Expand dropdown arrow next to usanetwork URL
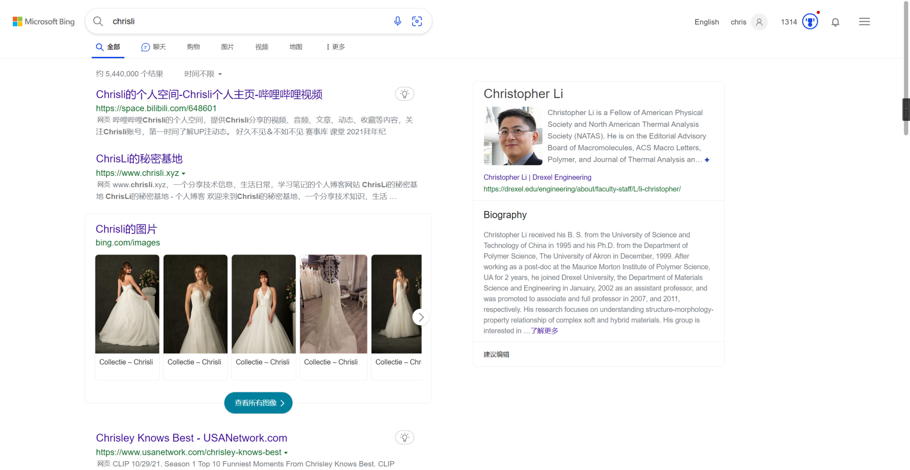The width and height of the screenshot is (910, 470). pyautogui.click(x=286, y=453)
